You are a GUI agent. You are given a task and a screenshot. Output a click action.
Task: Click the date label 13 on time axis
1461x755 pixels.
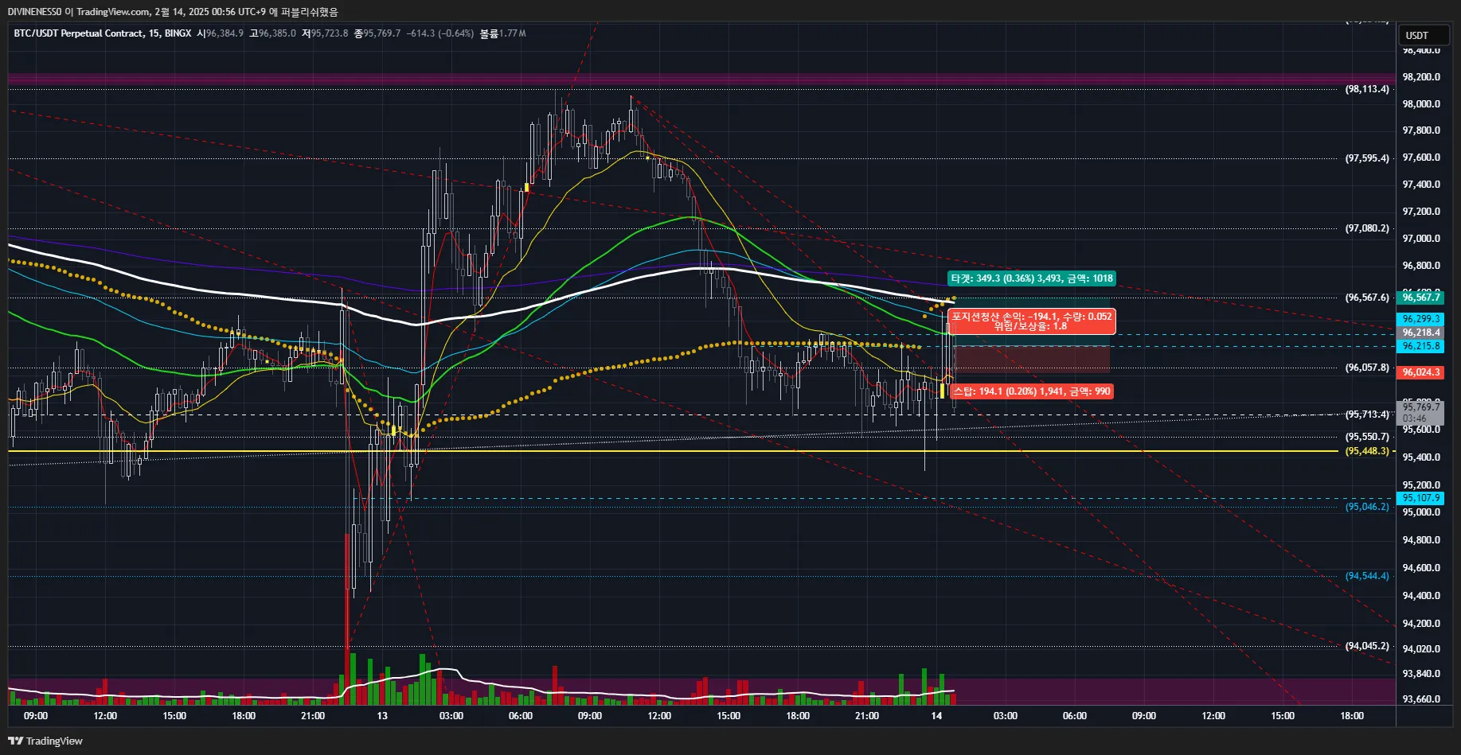tap(382, 716)
